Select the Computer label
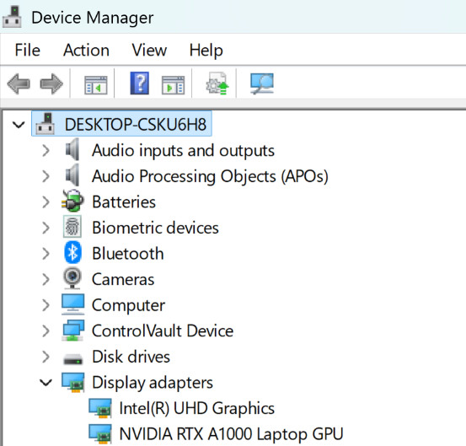The image size is (466, 446). 128,305
